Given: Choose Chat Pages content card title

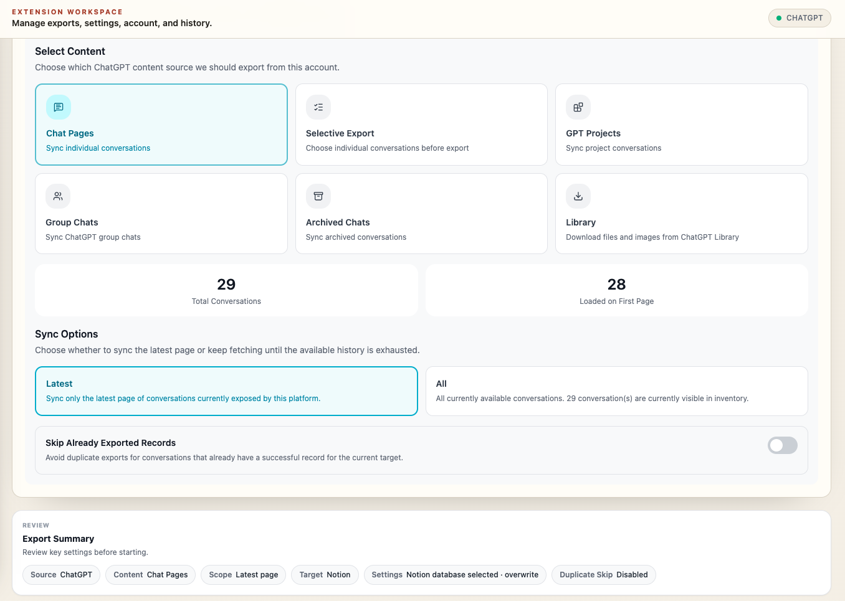Looking at the screenshot, I should (x=70, y=133).
